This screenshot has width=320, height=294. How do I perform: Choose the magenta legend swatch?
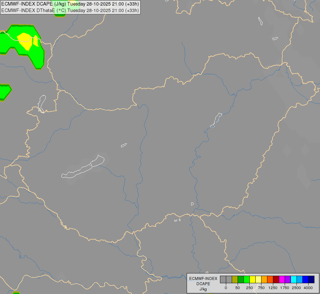coord(282,280)
